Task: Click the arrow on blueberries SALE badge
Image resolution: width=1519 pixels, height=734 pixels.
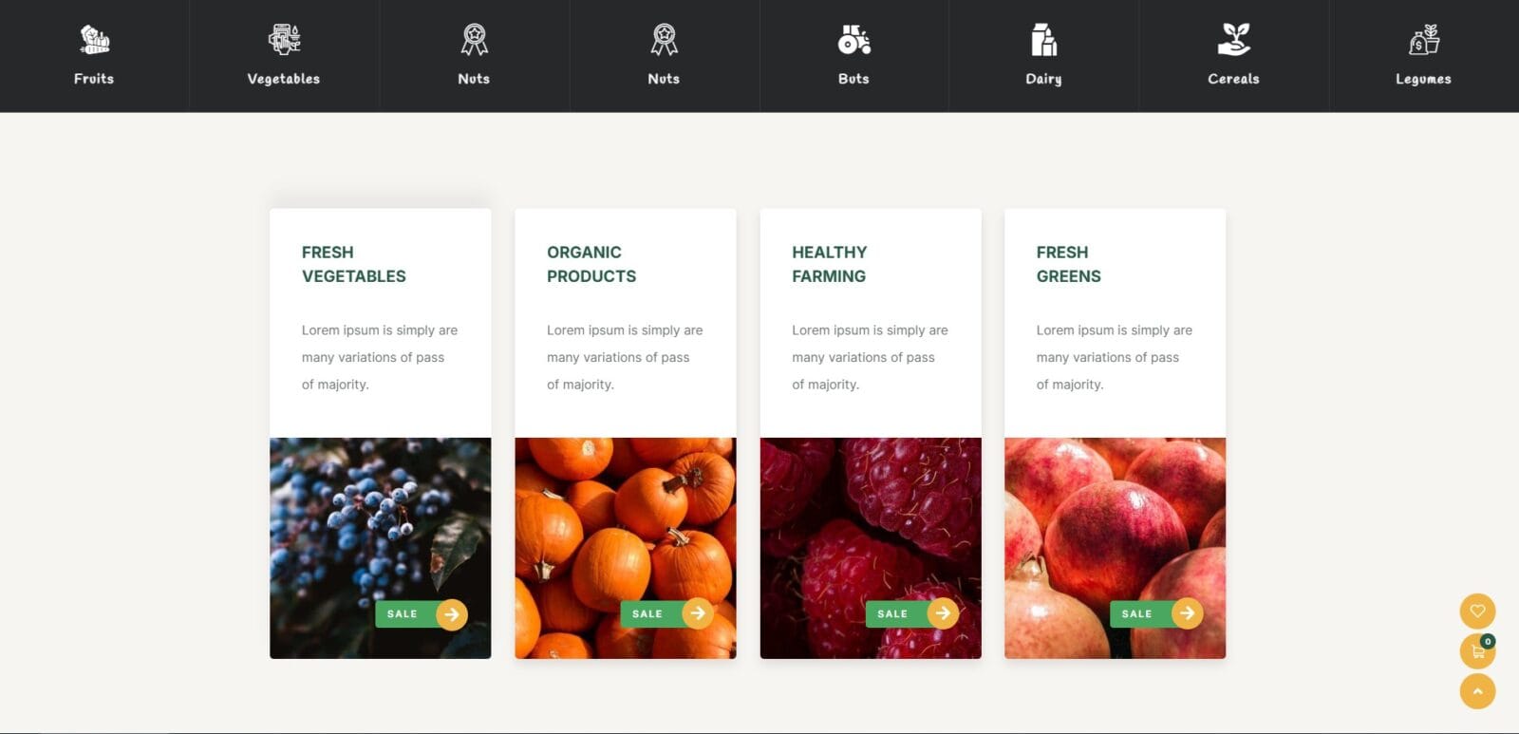Action: 452,614
